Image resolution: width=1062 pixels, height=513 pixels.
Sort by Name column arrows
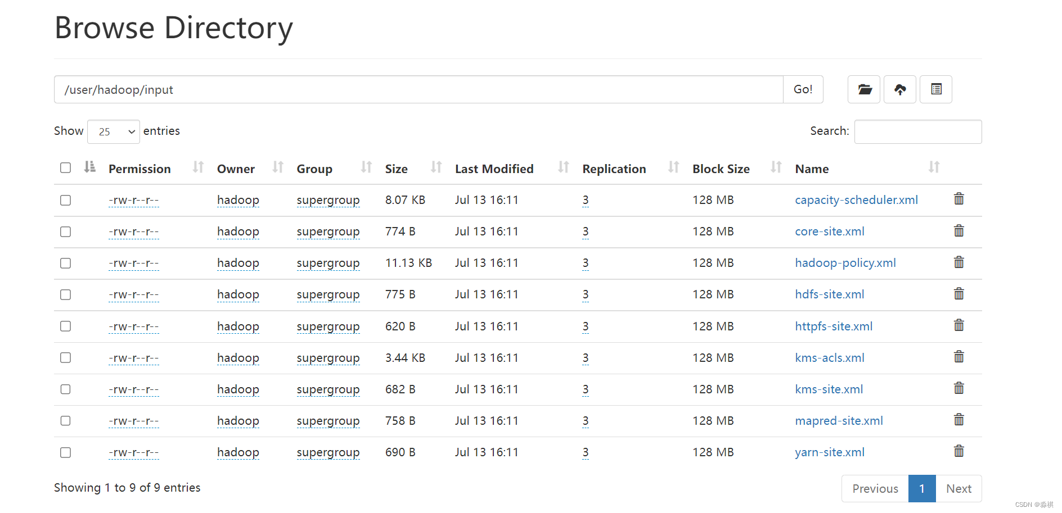[x=934, y=167]
